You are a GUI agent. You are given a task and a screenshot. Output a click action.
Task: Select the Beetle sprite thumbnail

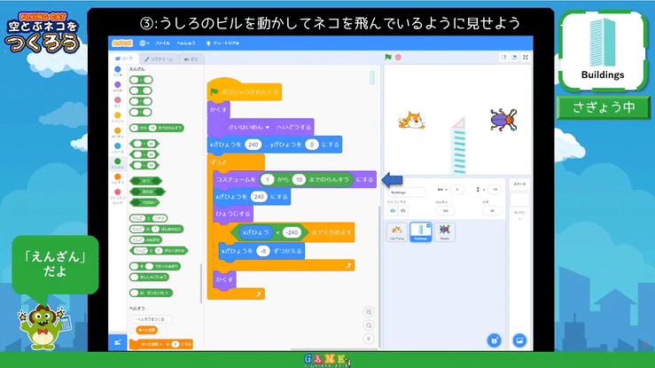pos(445,231)
